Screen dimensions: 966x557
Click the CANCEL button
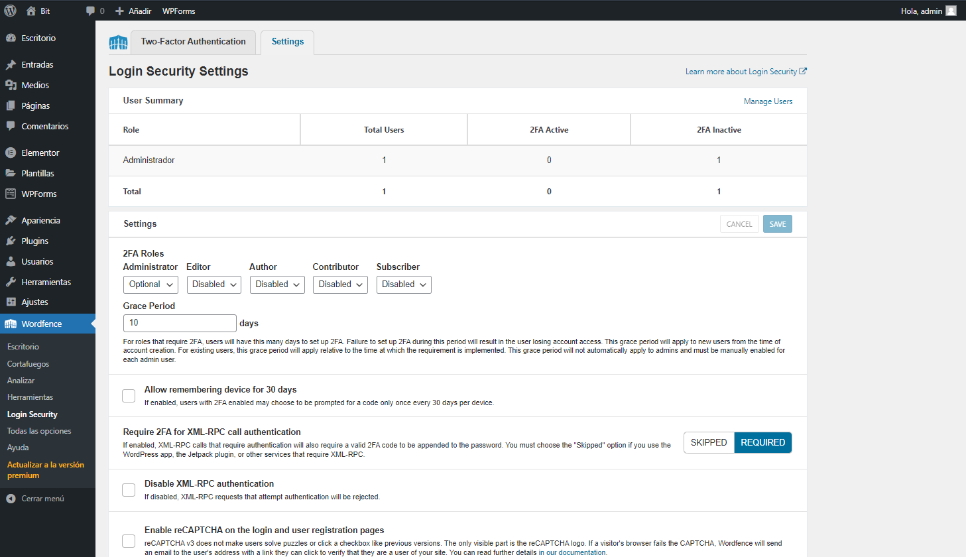point(739,224)
